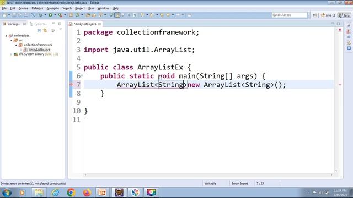Maximize the editor area
The height and width of the screenshot is (198, 353).
[x=338, y=24]
